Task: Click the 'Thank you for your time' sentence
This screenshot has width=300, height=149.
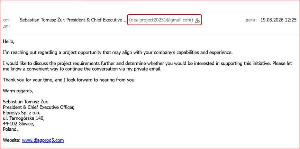Action: pyautogui.click(x=69, y=80)
